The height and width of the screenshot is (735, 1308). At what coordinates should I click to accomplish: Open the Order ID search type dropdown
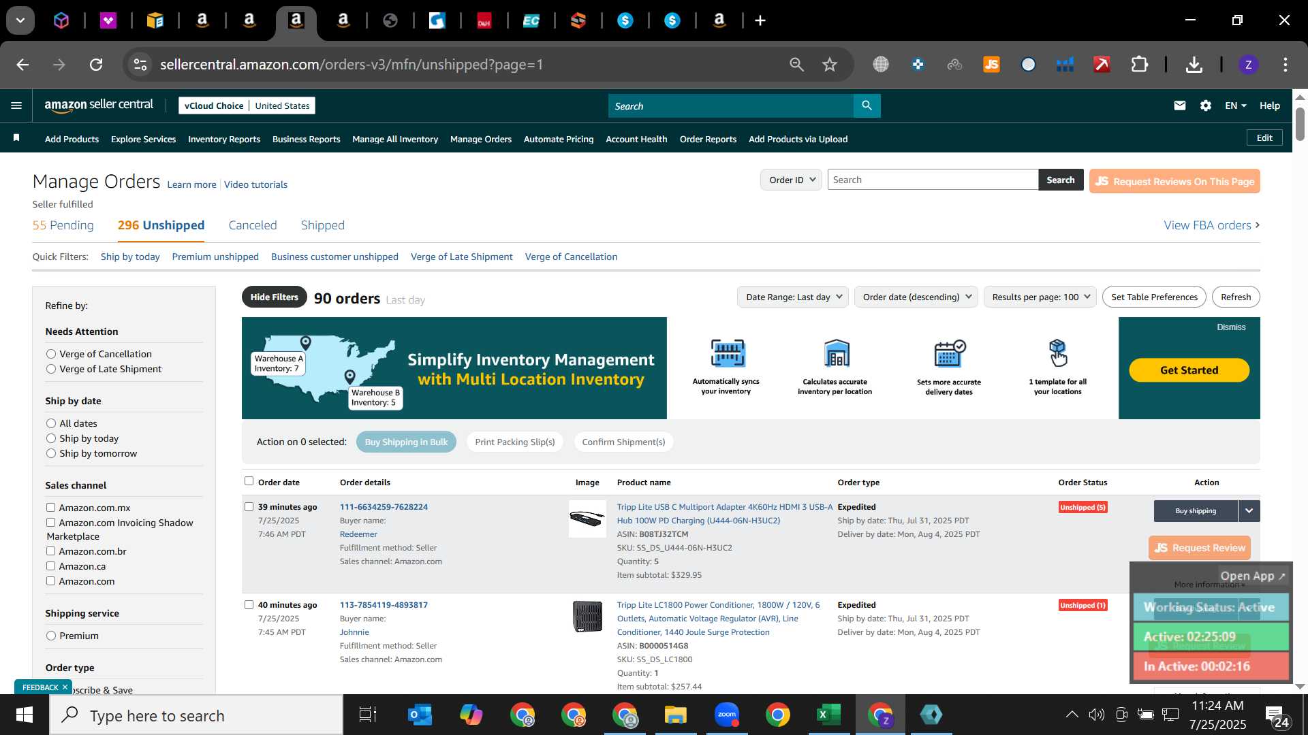click(791, 180)
